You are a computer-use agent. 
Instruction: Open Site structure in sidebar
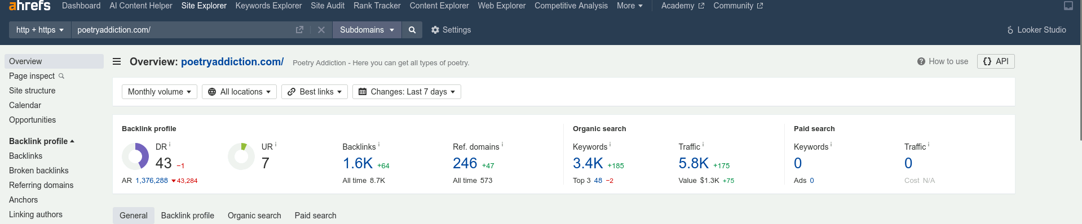[x=32, y=91]
